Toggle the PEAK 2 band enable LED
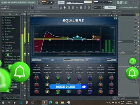140x105 pixels. (69, 66)
